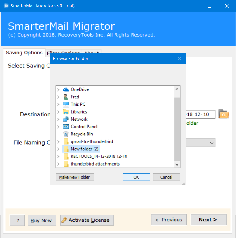The height and width of the screenshot is (238, 236).
Task: Confirm folder selection with OK
Action: pos(136,177)
